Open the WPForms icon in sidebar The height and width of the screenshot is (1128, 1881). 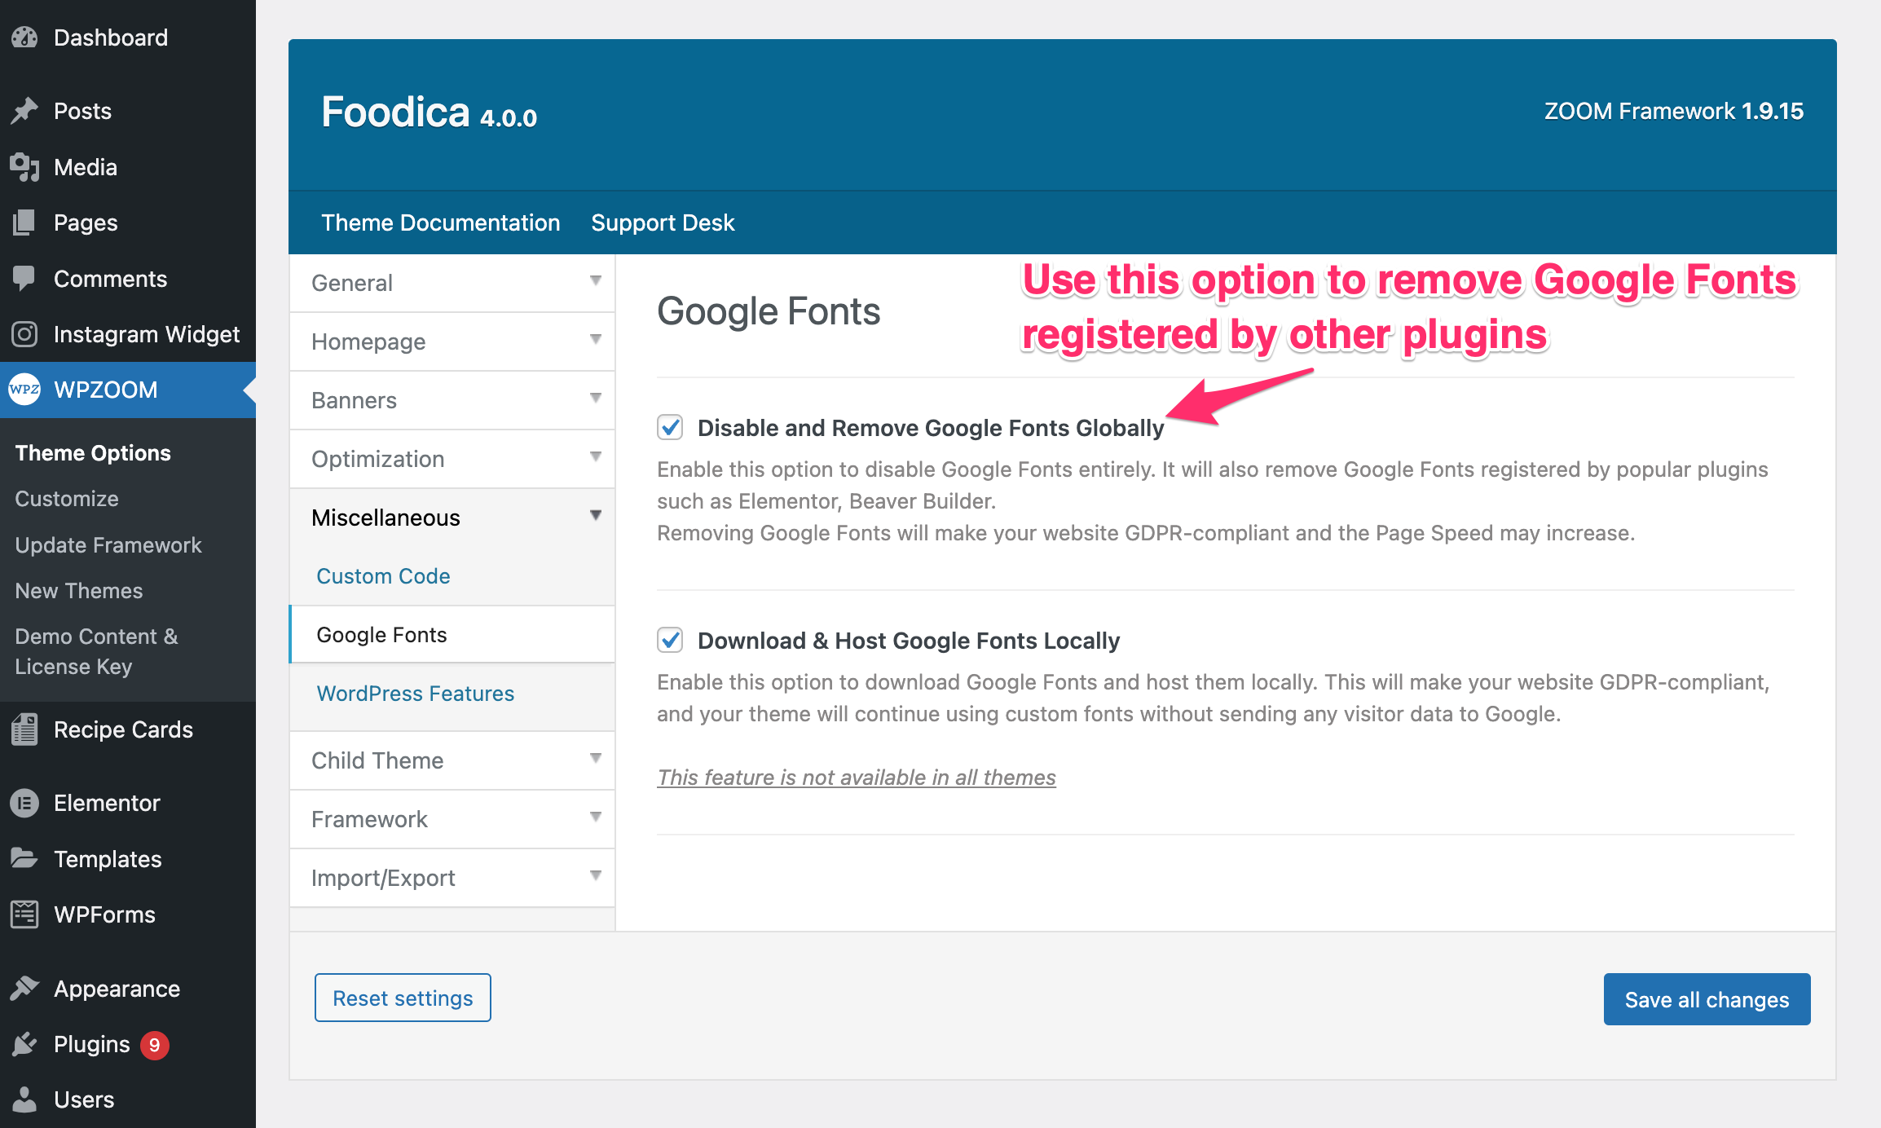(x=24, y=914)
